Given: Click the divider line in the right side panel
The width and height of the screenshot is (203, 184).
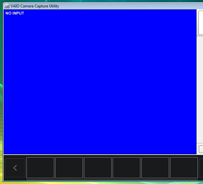Looking at the screenshot, I should coord(200,36).
